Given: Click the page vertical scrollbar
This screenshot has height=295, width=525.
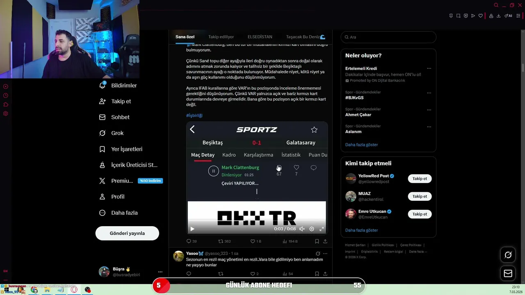Looking at the screenshot, I should point(523,68).
